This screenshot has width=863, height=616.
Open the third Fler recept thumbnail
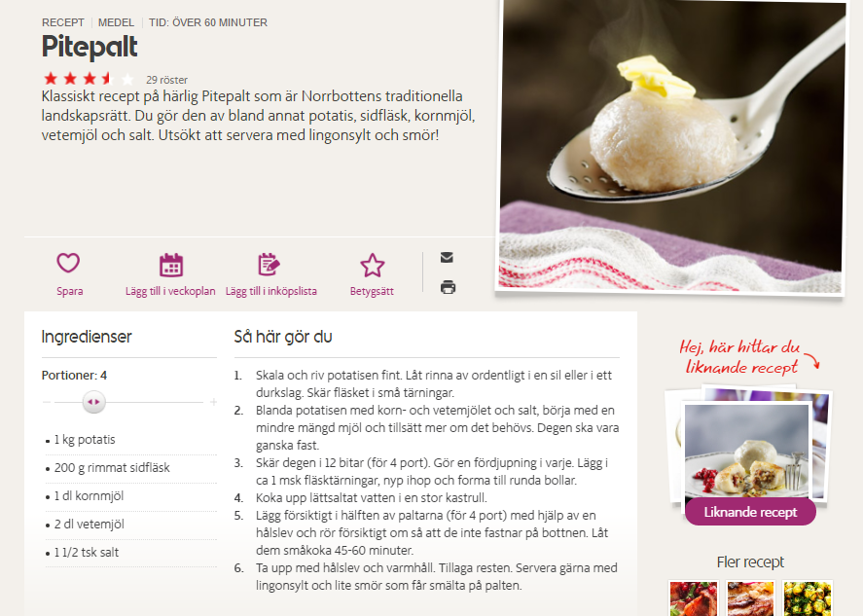[x=807, y=598]
